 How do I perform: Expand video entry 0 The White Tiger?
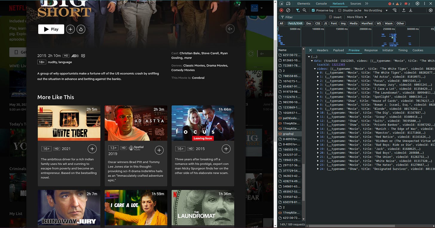318,73
